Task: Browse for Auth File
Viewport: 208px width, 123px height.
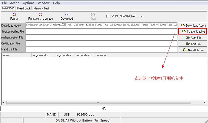Action: (x=193, y=38)
